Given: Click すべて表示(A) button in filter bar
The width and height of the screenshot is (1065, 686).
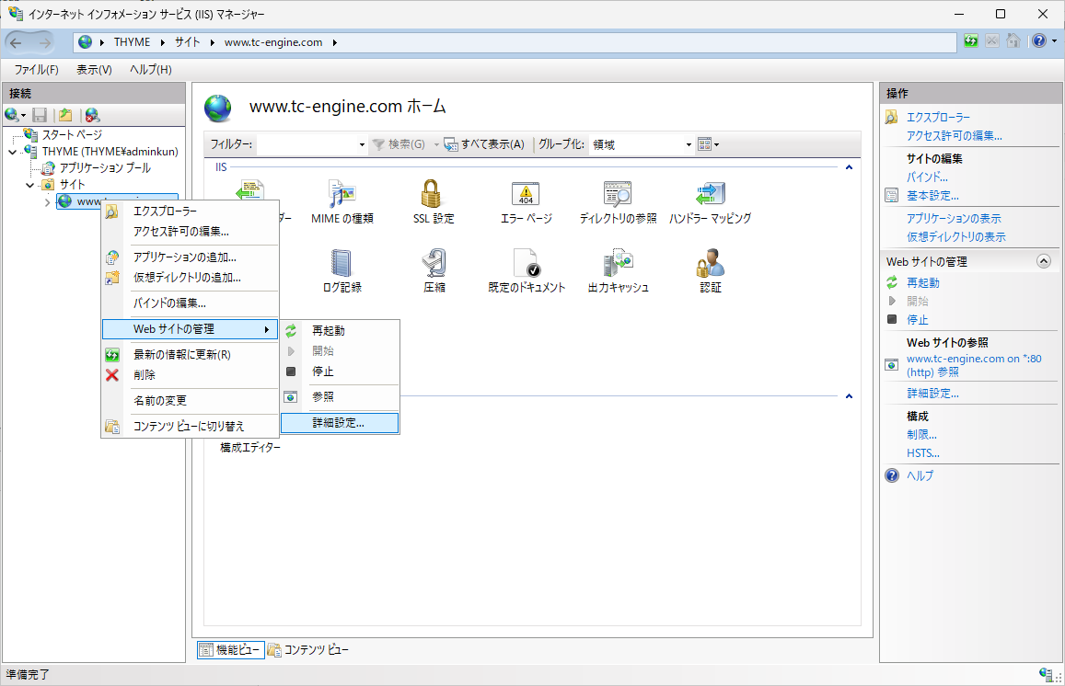Looking at the screenshot, I should click(x=484, y=144).
